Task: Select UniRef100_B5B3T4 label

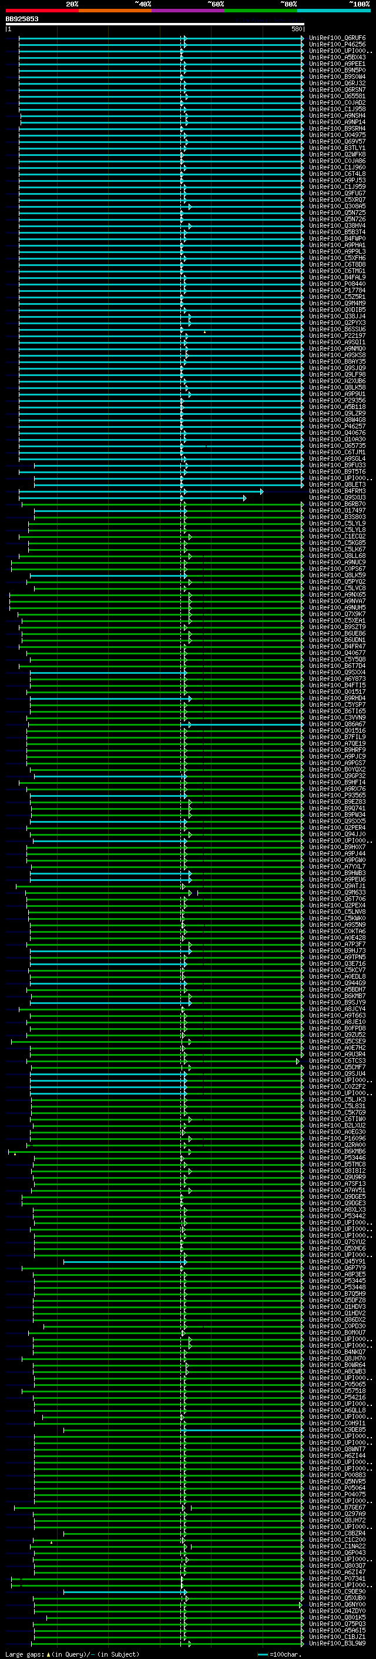Action: [x=337, y=232]
